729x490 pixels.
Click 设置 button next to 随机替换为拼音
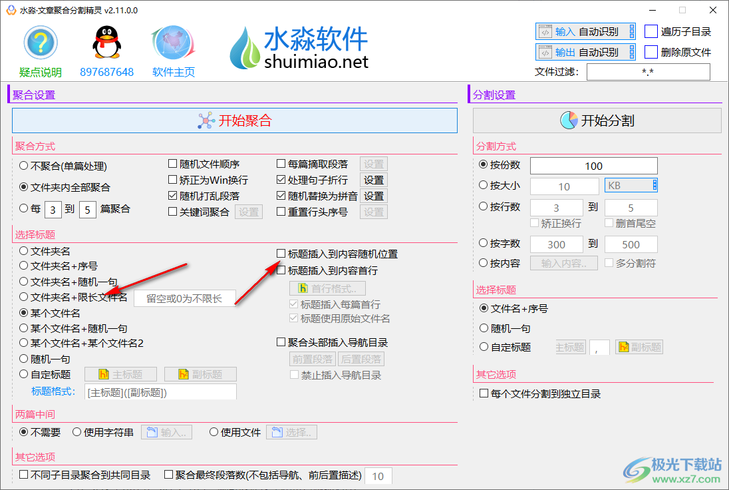click(x=374, y=196)
